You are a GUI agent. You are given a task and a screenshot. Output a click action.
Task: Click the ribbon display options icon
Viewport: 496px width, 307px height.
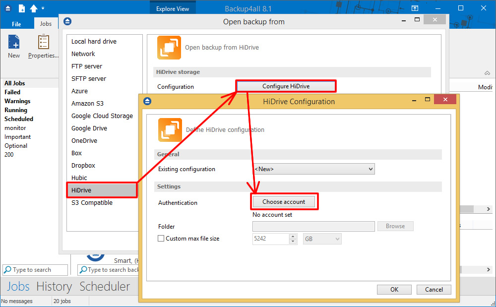pos(415,8)
